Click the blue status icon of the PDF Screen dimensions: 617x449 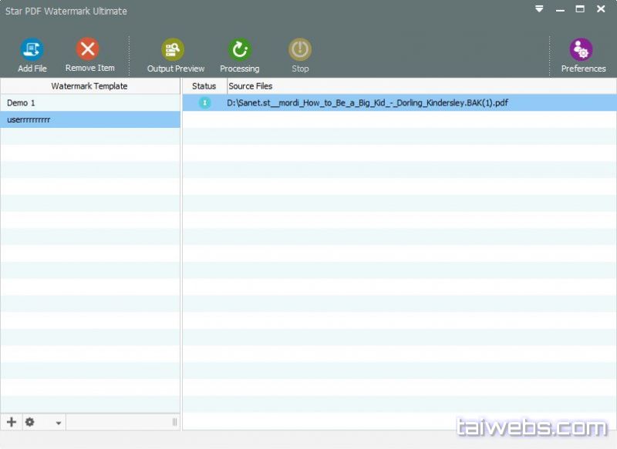click(x=204, y=102)
